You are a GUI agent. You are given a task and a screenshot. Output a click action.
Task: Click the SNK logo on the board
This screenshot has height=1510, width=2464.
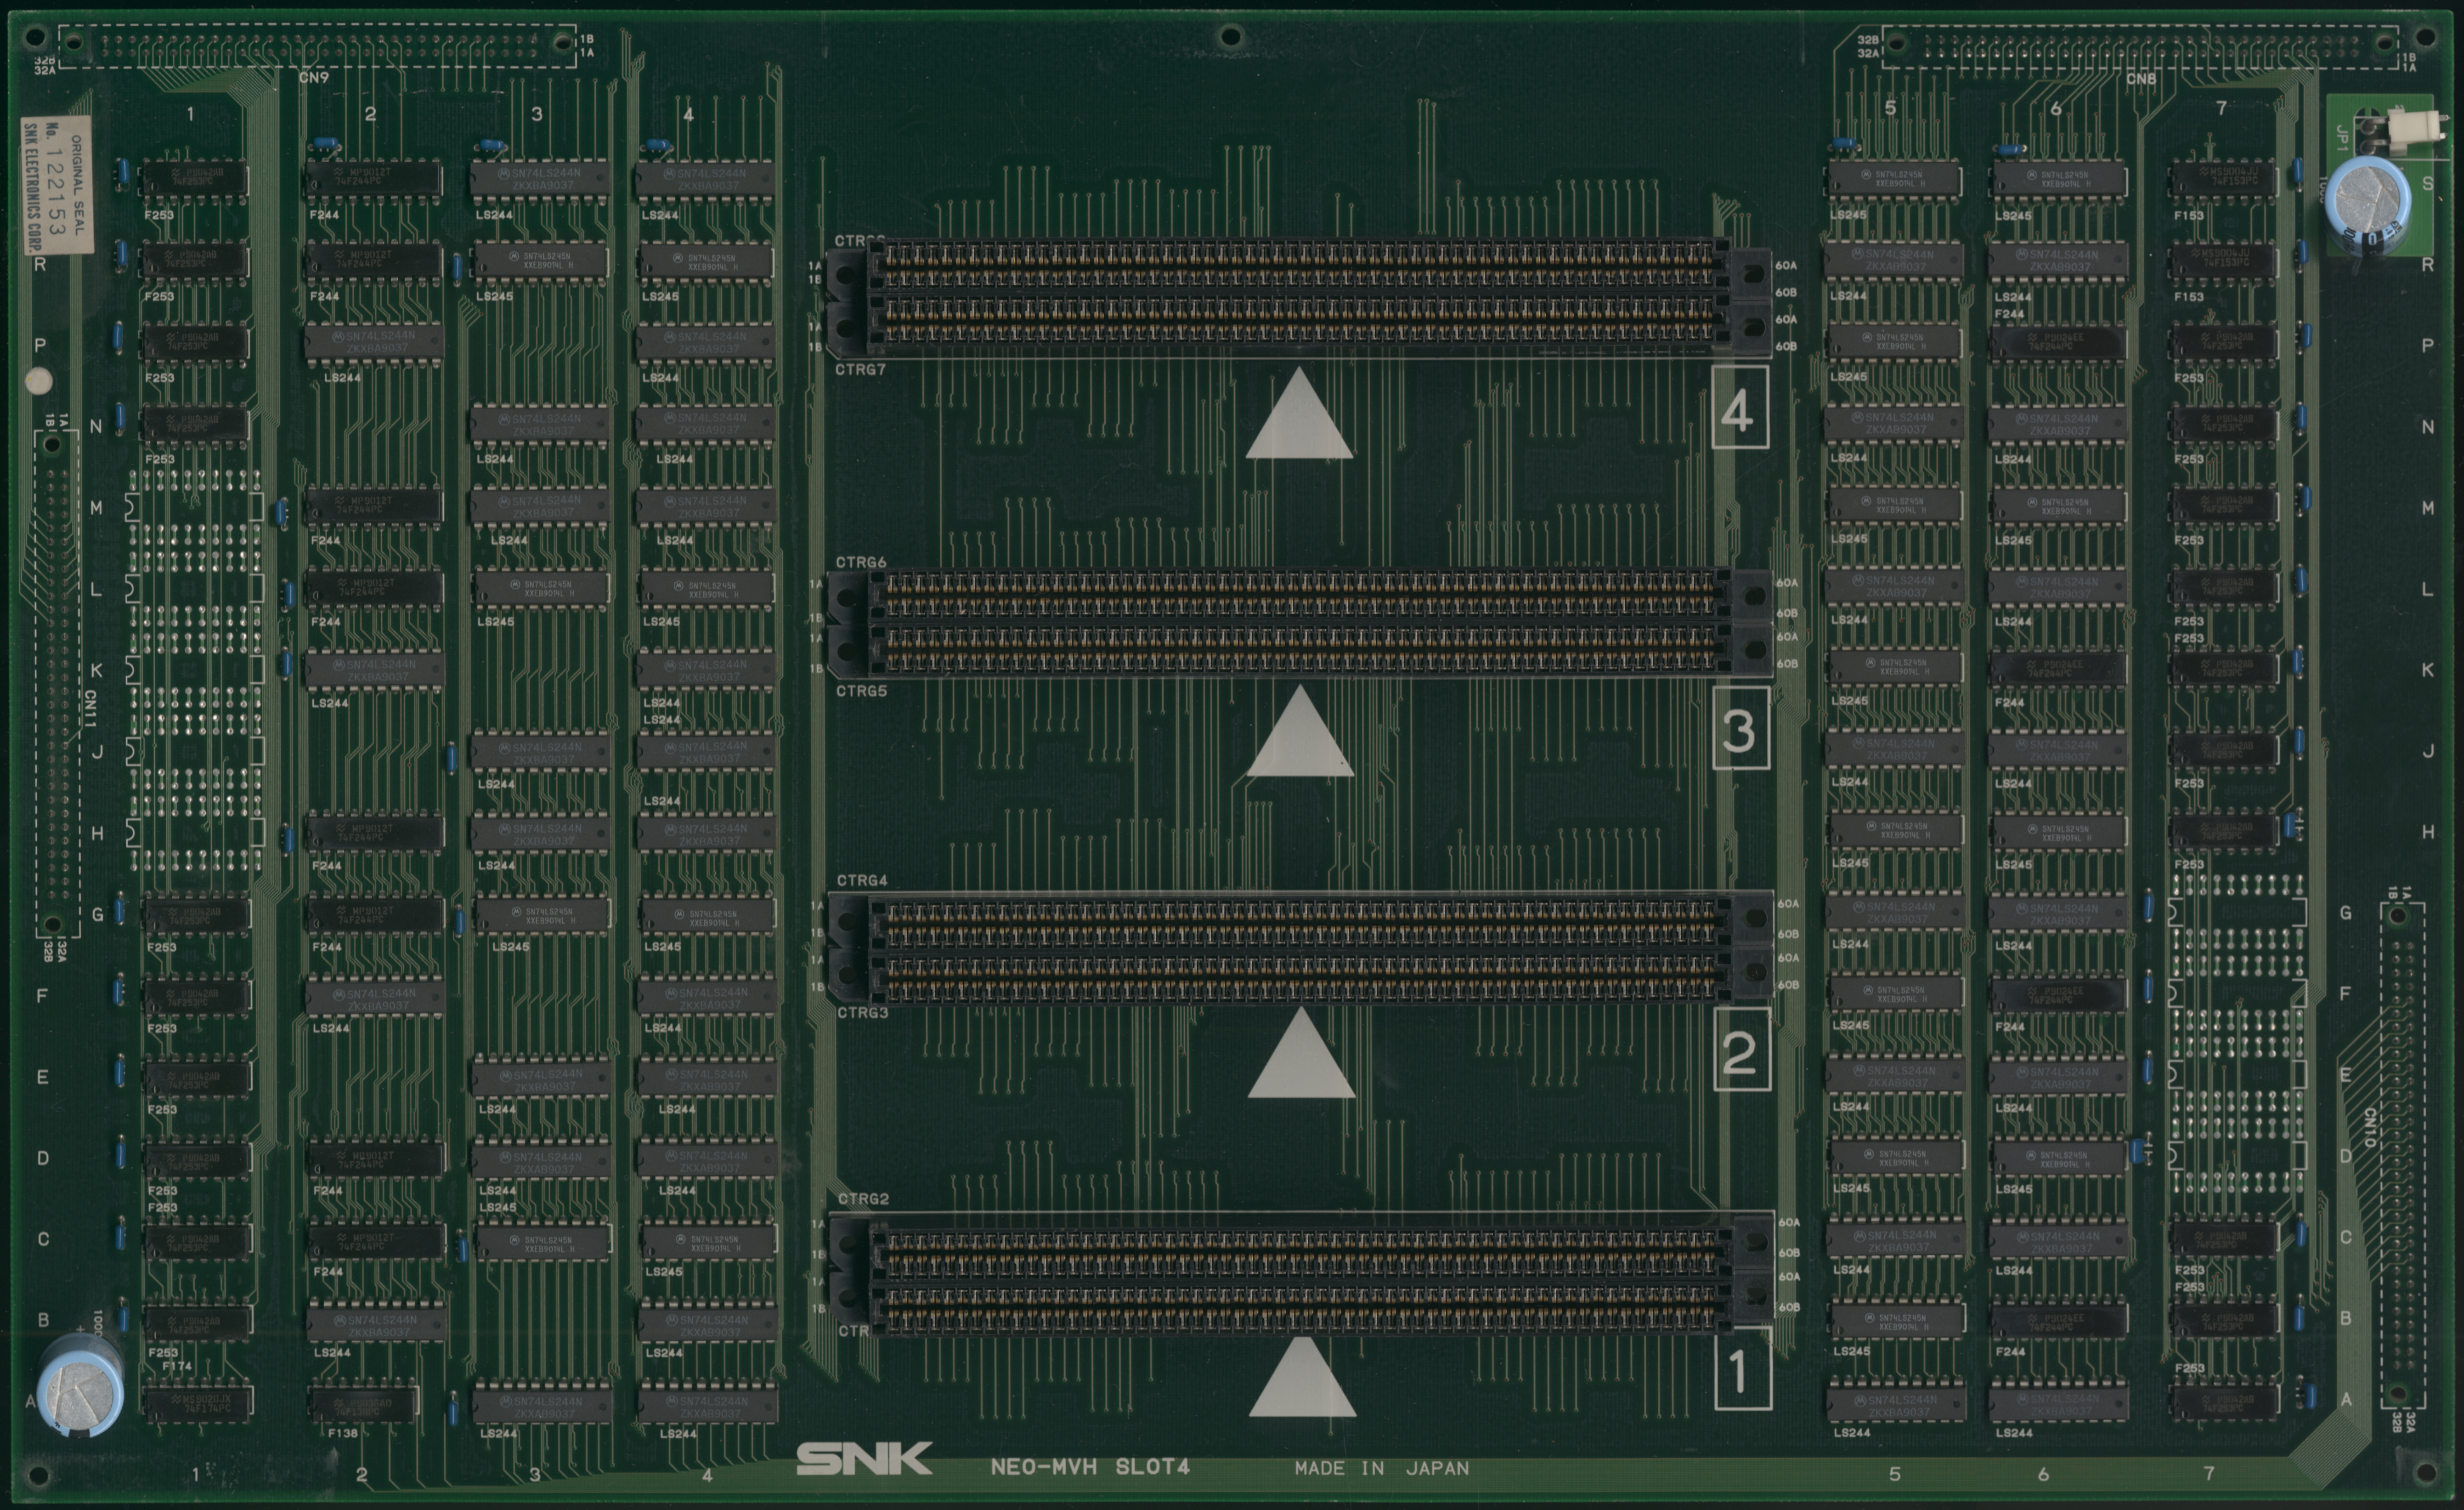coord(864,1459)
